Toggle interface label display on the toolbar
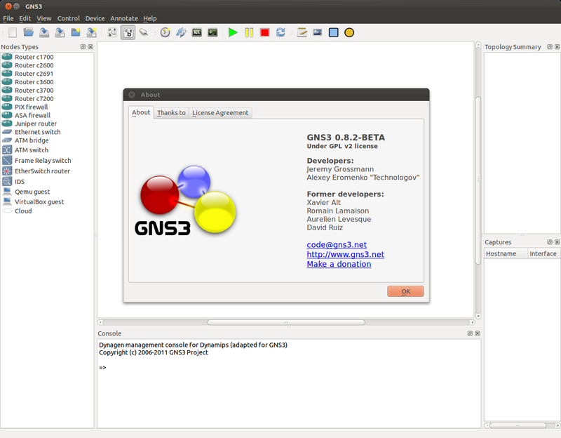 point(128,32)
